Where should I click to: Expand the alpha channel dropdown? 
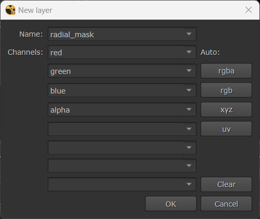pyautogui.click(x=189, y=109)
